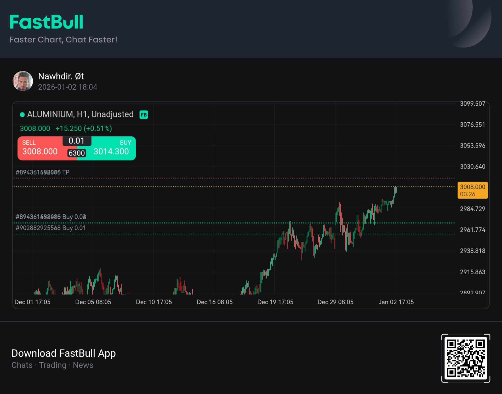Image resolution: width=502 pixels, height=394 pixels.
Task: Click the #902882925568 Buy 0.01 order label
Action: pyautogui.click(x=51, y=228)
